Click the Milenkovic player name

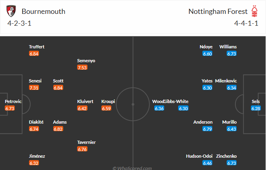[226, 81]
